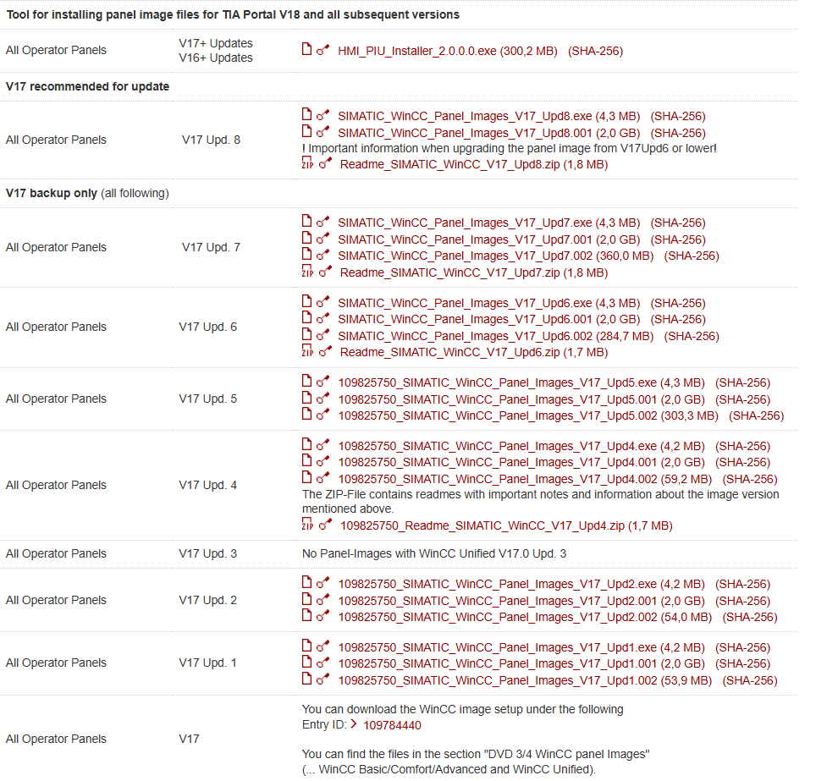Click ZIP icon beside Readme V17 Upd6
838x781 pixels.
(x=307, y=352)
